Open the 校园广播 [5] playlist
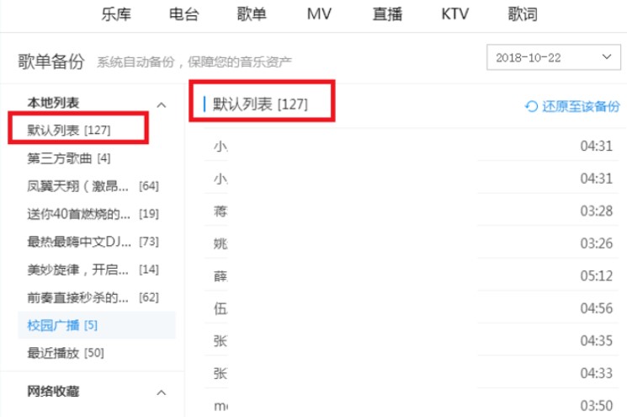Image resolution: width=627 pixels, height=417 pixels. 97,325
